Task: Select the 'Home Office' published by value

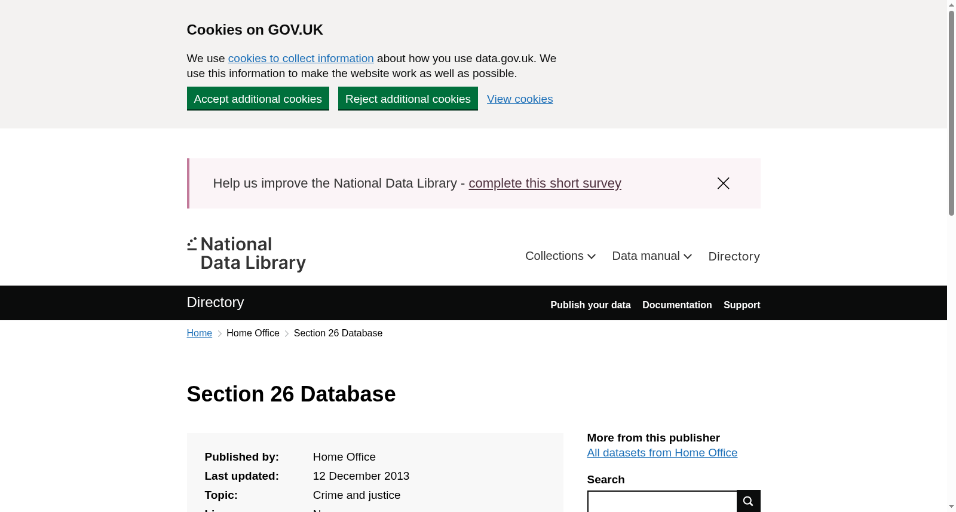Action: (x=344, y=457)
